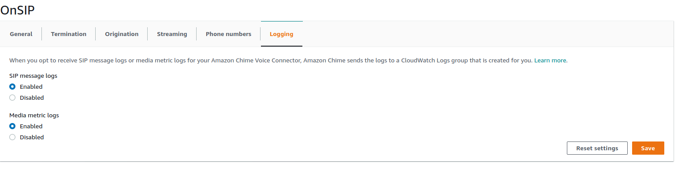The height and width of the screenshot is (174, 685).
Task: Click the empty tab bar area right of Logging
Action: 485,34
